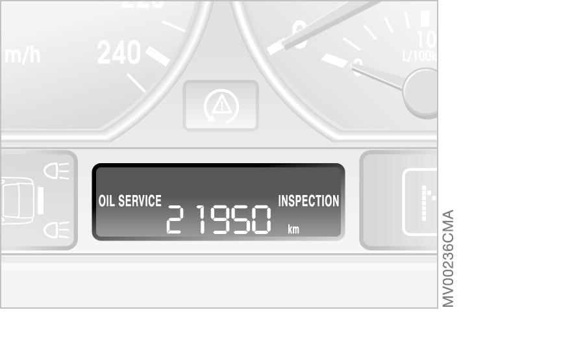561x351 pixels.
Task: Click the digit 2 in the odometer
Action: tap(175, 220)
